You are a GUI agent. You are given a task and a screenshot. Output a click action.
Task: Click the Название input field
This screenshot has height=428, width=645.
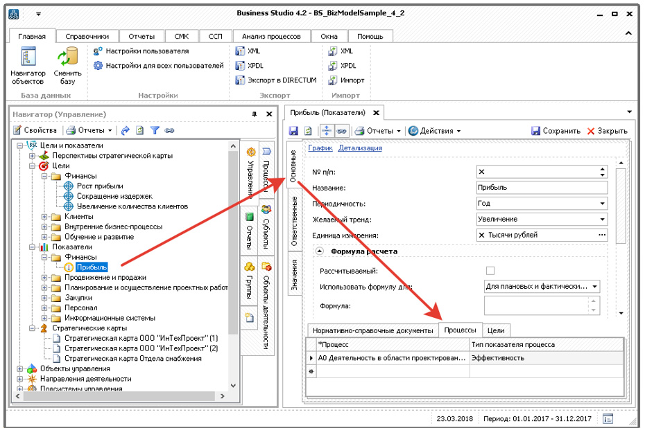[x=541, y=188]
